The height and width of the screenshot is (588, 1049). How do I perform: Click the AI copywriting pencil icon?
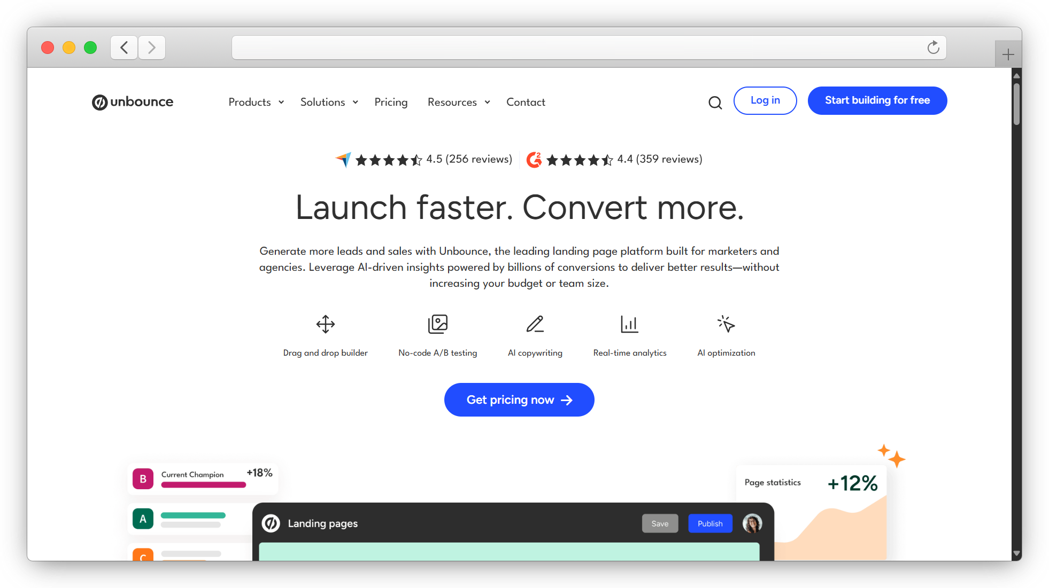tap(535, 324)
